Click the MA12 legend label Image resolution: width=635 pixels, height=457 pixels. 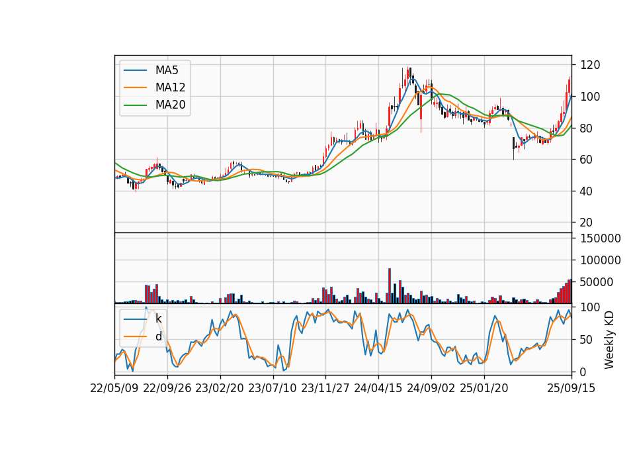pos(170,87)
